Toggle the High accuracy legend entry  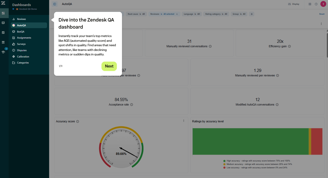click(x=256, y=161)
